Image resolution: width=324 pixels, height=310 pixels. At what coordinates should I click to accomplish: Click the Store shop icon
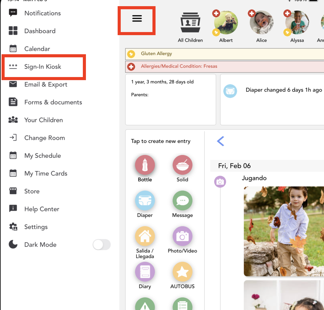[x=13, y=191]
